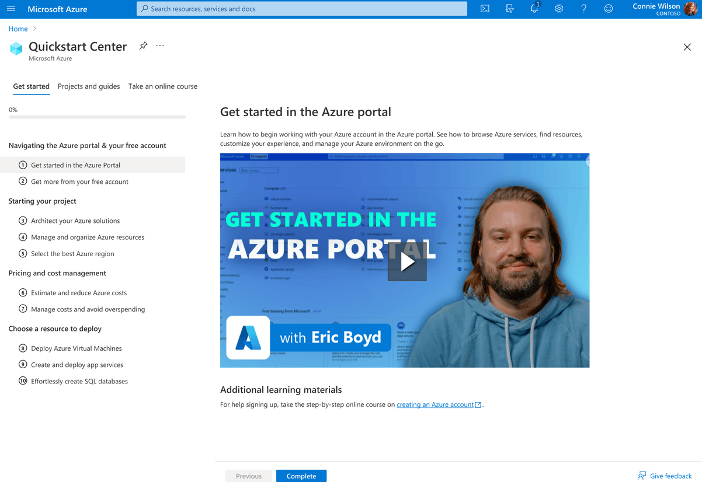Send feedback via the smiley face icon

coord(608,9)
